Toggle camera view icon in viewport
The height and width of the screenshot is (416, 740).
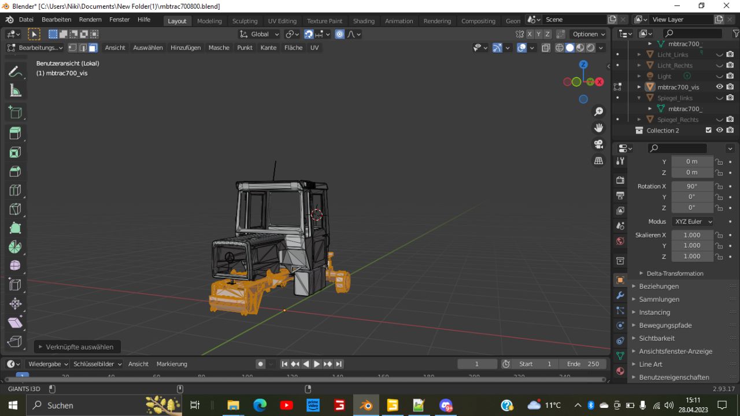[599, 144]
